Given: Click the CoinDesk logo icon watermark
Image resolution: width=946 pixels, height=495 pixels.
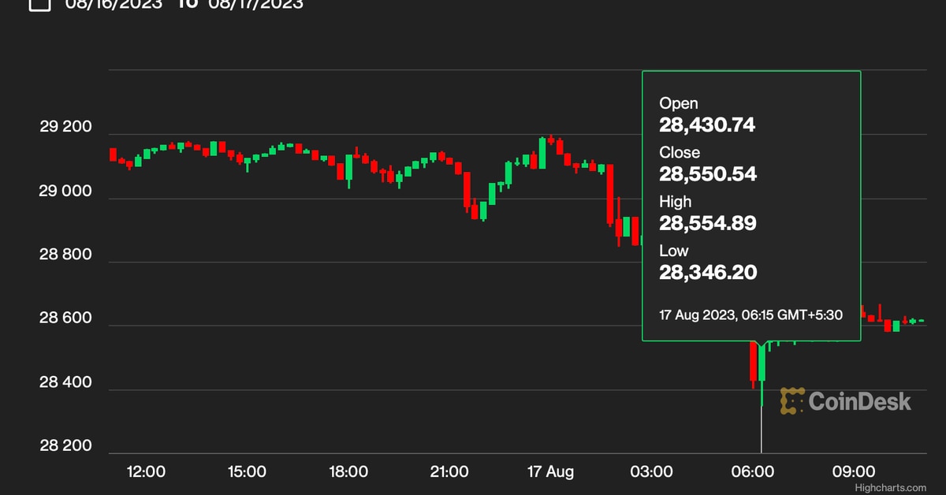Looking at the screenshot, I should (x=791, y=401).
